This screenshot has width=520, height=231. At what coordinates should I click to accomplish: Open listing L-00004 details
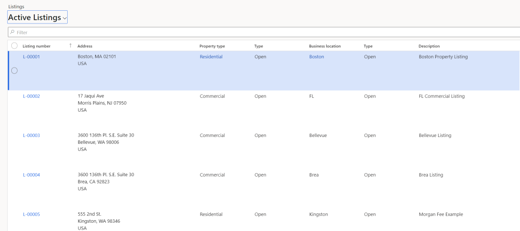[31, 175]
